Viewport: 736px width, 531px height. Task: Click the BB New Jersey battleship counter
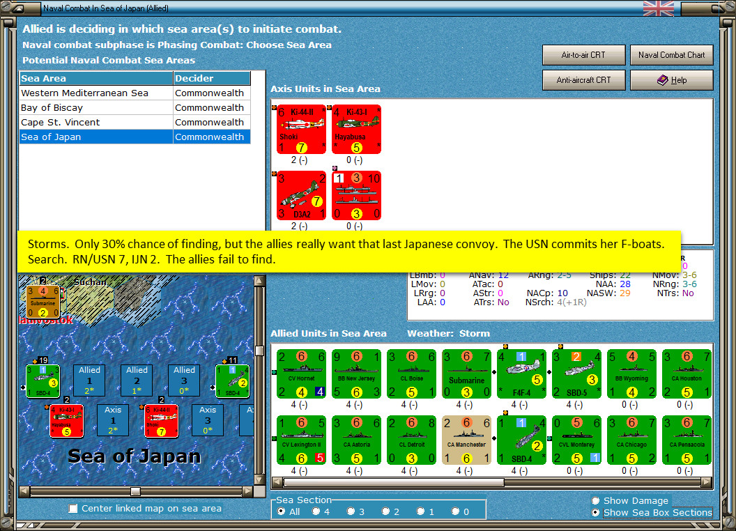tap(356, 374)
